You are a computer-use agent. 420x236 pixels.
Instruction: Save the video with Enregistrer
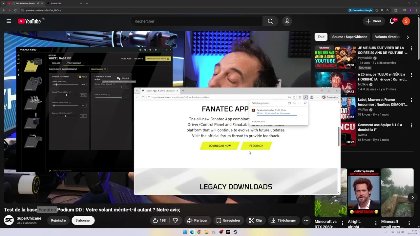point(228,220)
